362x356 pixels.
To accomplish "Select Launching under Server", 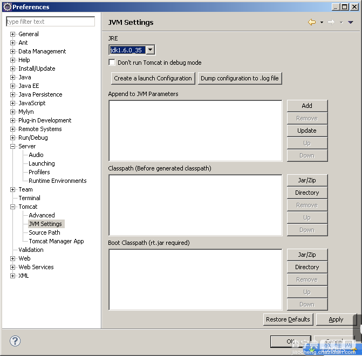I will (42, 163).
